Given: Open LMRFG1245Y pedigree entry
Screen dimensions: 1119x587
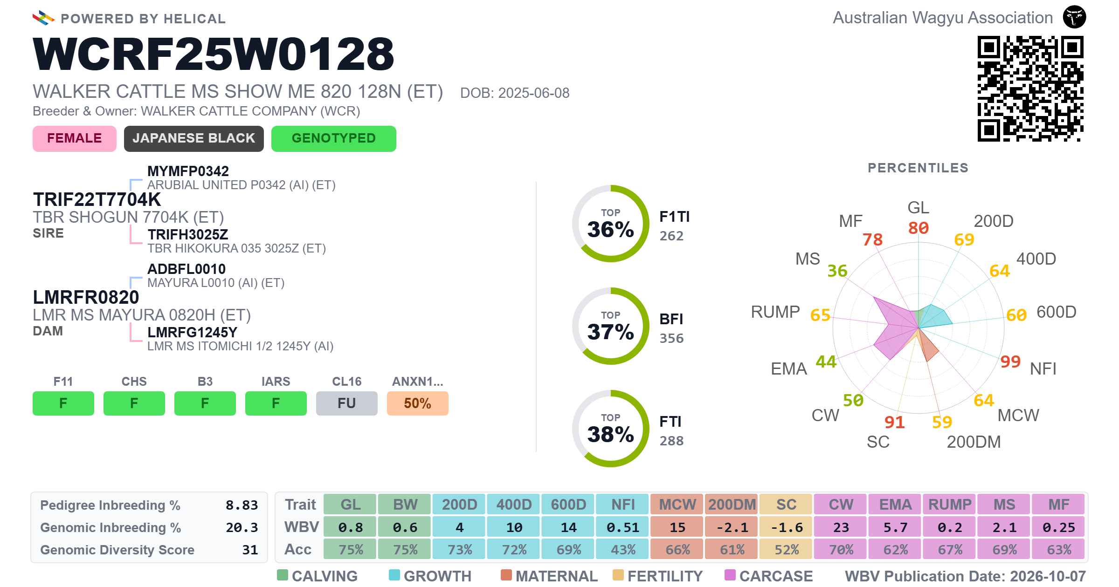Looking at the screenshot, I should [x=192, y=332].
